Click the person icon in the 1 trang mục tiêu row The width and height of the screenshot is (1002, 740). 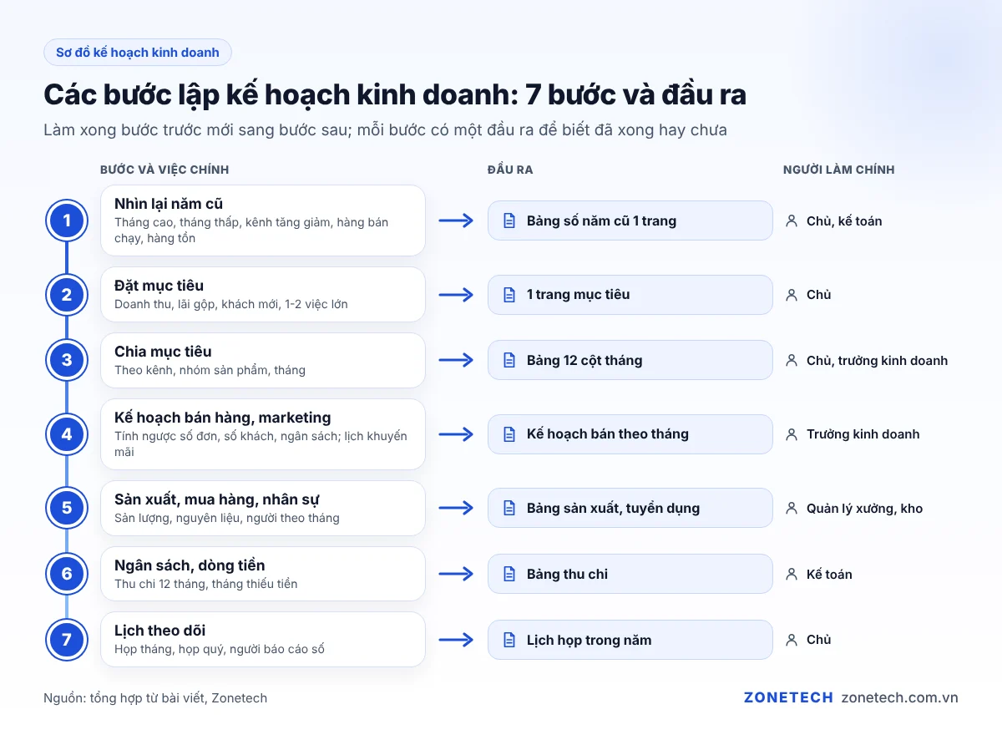pos(791,295)
